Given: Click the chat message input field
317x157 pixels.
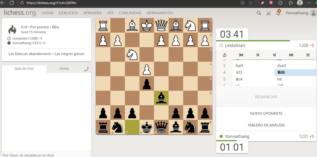Looking at the screenshot, I should 46,155.
